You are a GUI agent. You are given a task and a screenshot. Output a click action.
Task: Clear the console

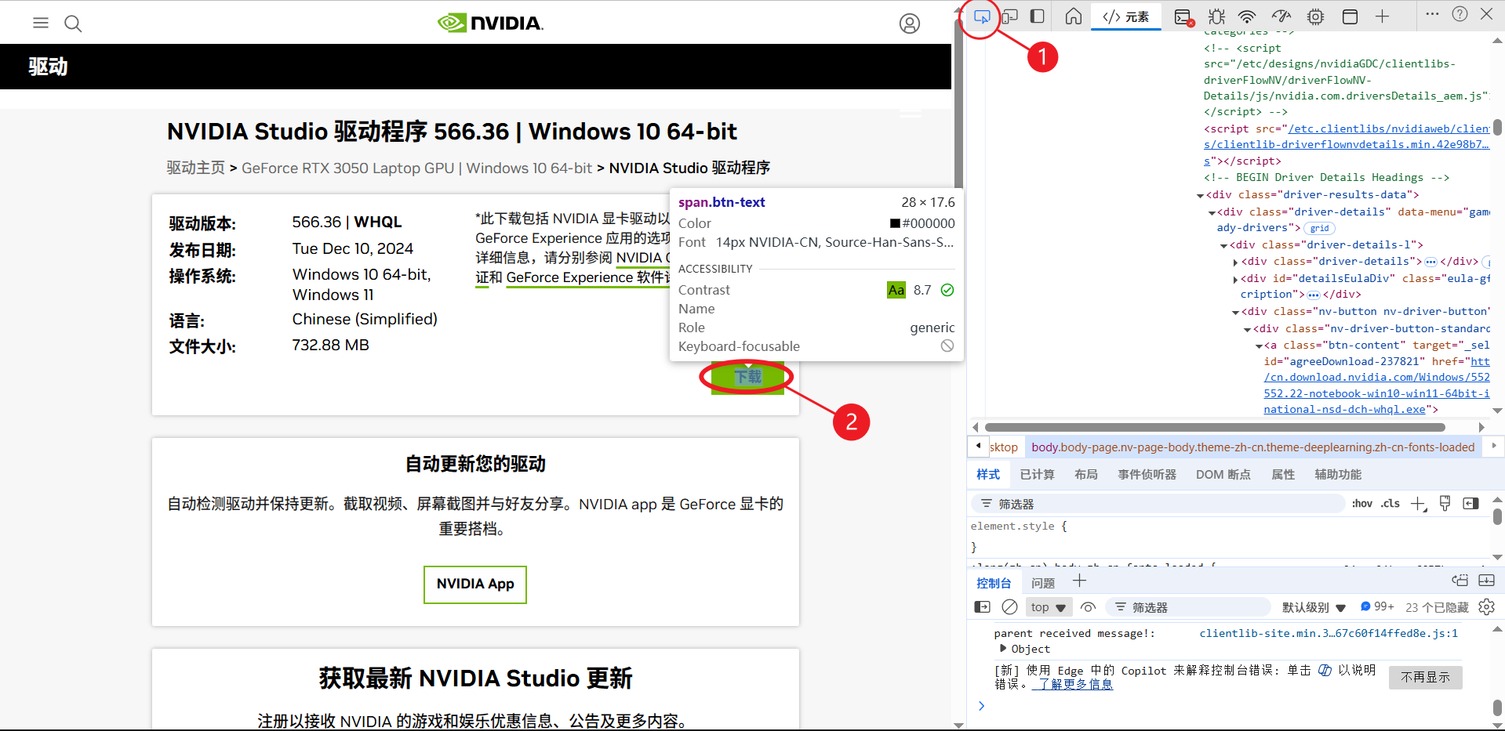pyautogui.click(x=1010, y=607)
